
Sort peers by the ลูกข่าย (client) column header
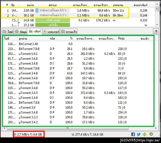pos(32,39)
